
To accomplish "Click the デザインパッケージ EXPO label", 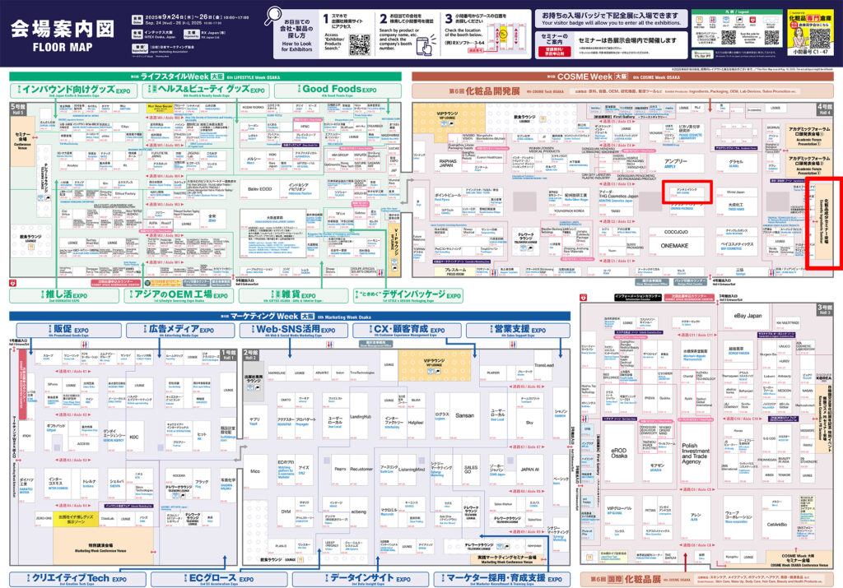I will click(x=408, y=295).
